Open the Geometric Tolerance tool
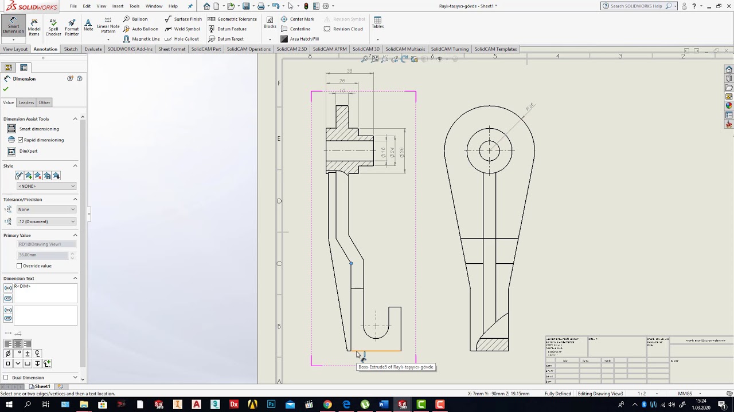Image resolution: width=734 pixels, height=412 pixels. pos(232,19)
